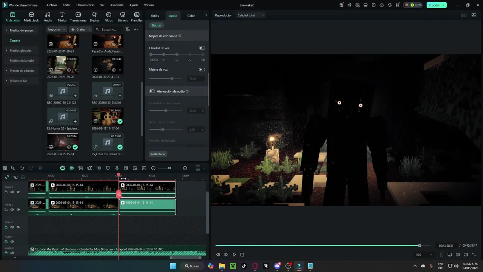The height and width of the screenshot is (272, 483).
Task: Click the fullscreen preview icon
Action: pyautogui.click(x=474, y=255)
